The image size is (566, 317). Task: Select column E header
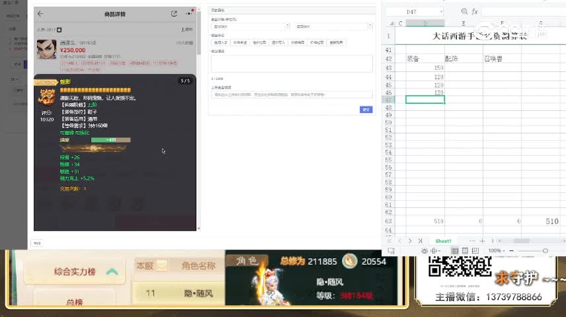coord(464,23)
